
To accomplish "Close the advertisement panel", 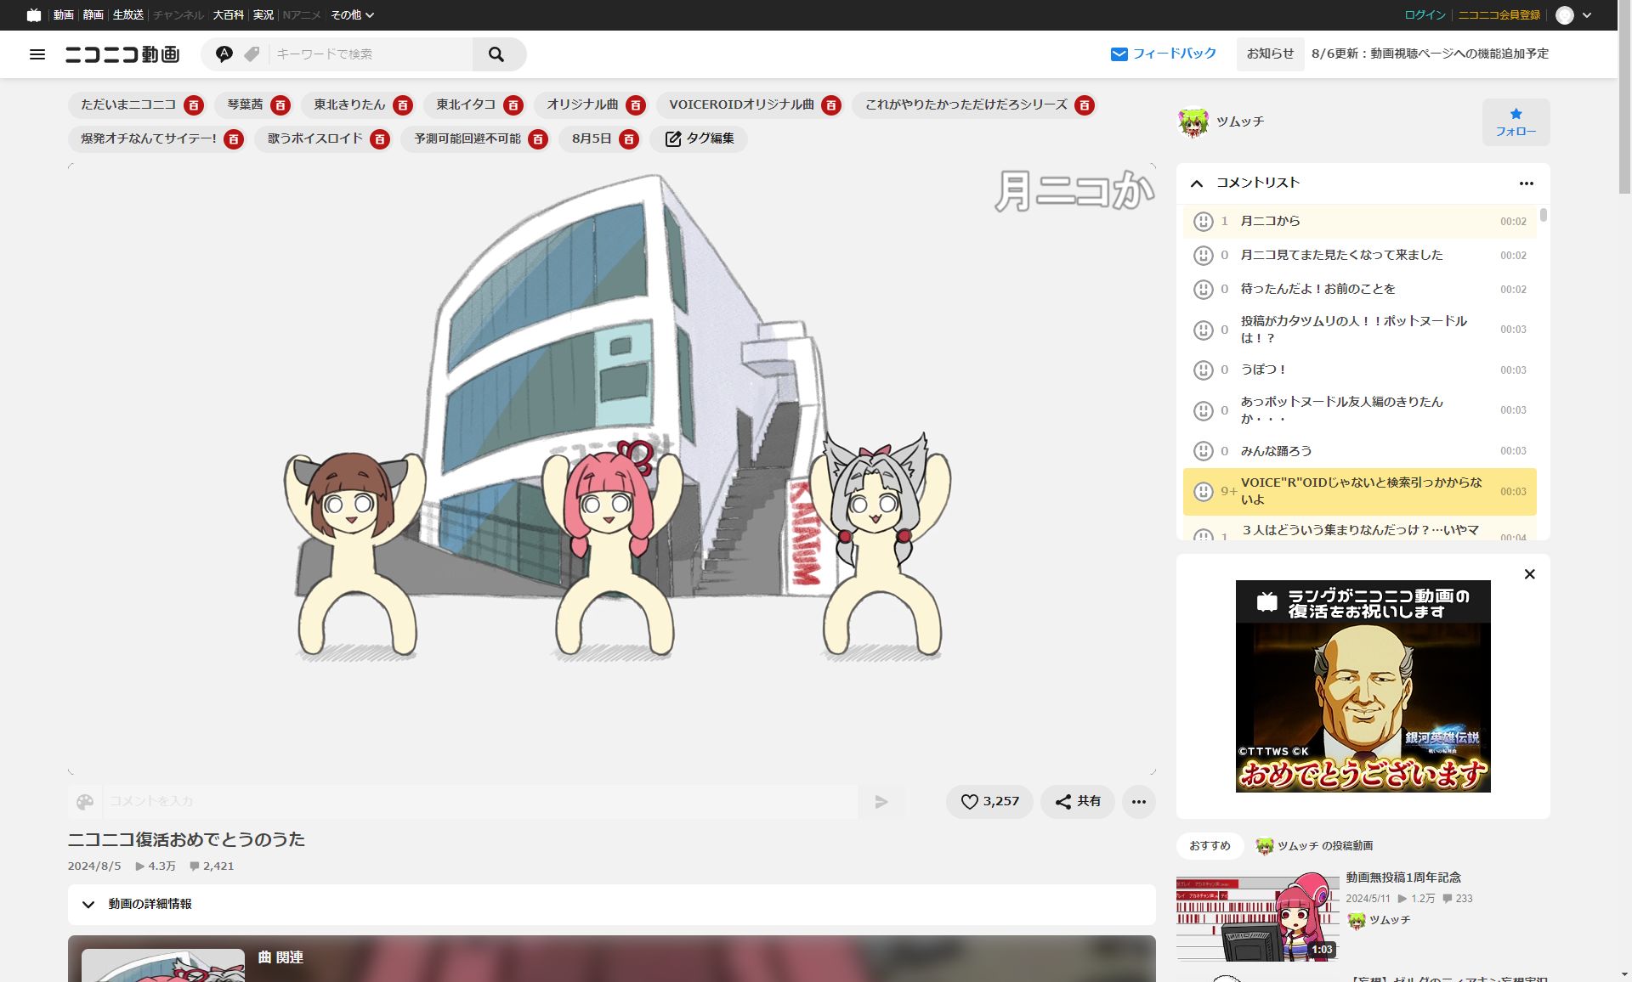I will coord(1530,575).
